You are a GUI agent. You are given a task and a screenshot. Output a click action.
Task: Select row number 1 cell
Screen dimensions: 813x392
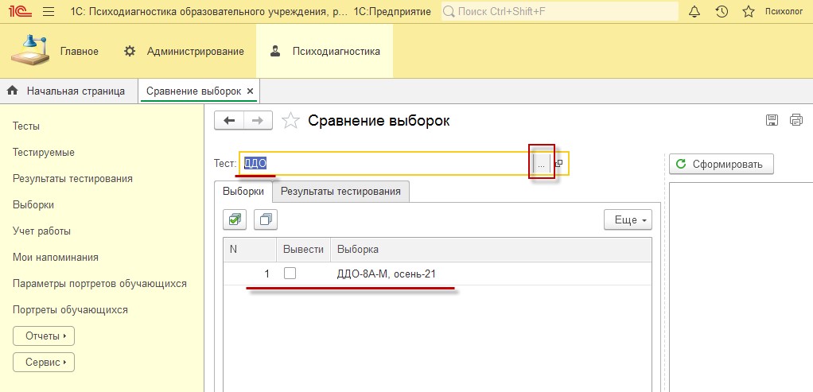click(251, 274)
